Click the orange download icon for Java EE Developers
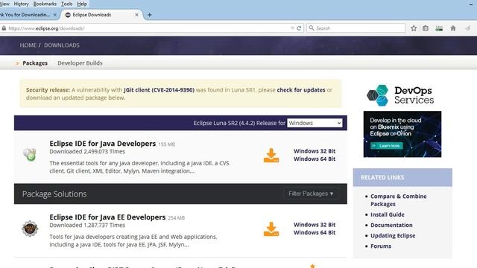Screen dimensions: 477x268 click(x=271, y=229)
